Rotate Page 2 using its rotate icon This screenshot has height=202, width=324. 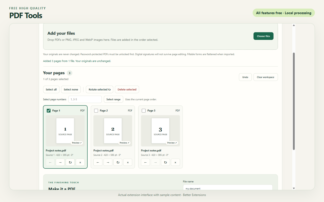point(118,162)
